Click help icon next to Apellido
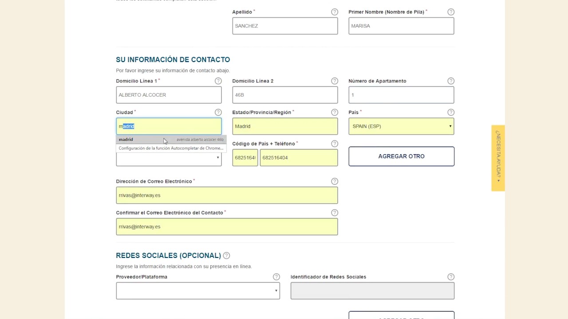The width and height of the screenshot is (568, 319). tap(335, 12)
